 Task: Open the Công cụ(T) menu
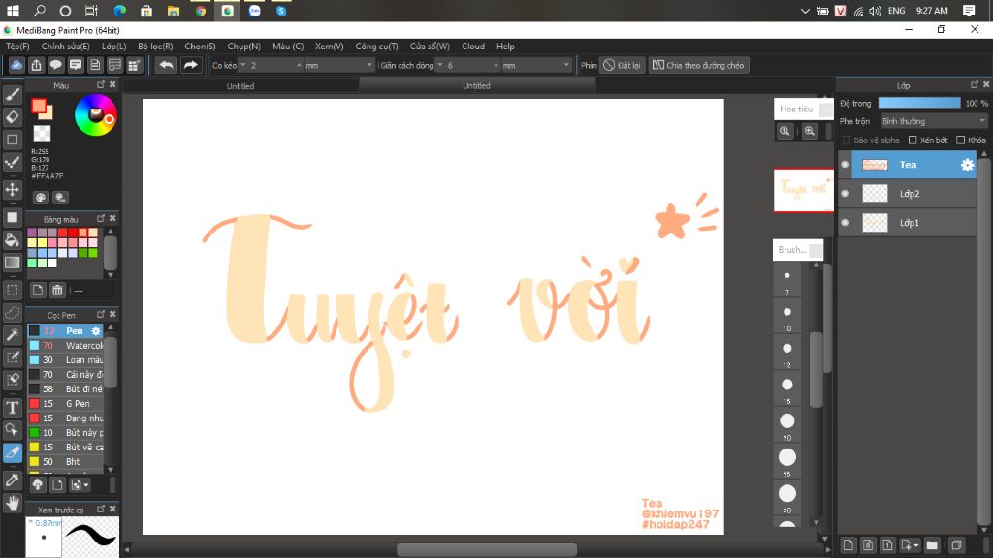pos(376,46)
